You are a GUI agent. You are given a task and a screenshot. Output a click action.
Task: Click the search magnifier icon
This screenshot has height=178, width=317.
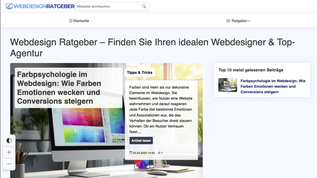(144, 6)
